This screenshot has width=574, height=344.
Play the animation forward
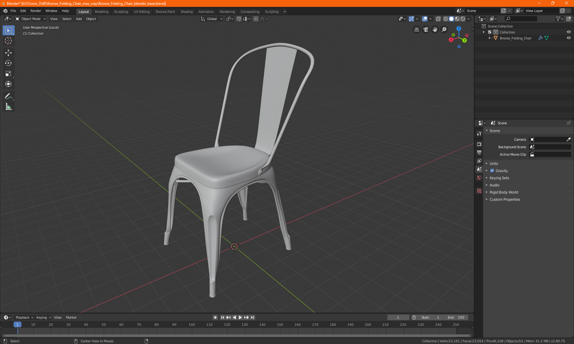click(240, 317)
